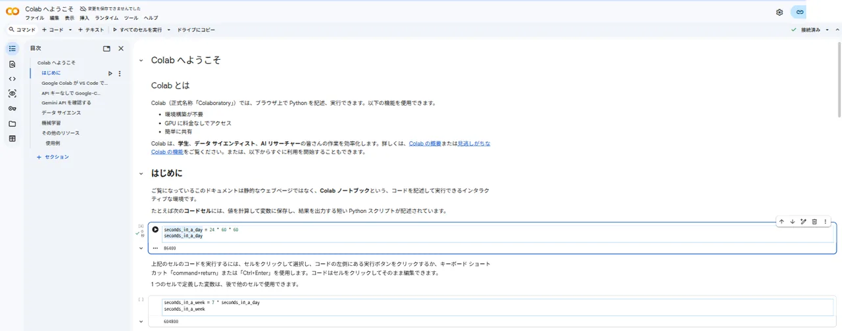This screenshot has height=331, width=842.
Task: Open the find and replace sidebar icon
Action: [x=12, y=64]
